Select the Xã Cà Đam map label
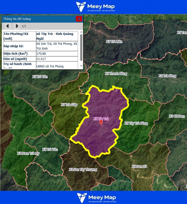This screenshot has height=204, width=187. [x=177, y=116]
